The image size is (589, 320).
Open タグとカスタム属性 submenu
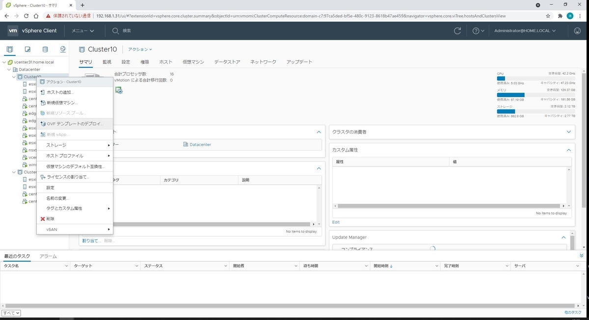coord(75,208)
